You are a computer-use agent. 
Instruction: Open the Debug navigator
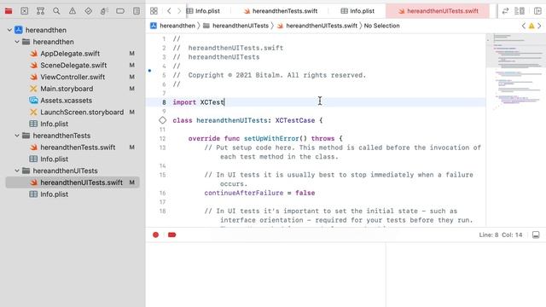coord(104,11)
